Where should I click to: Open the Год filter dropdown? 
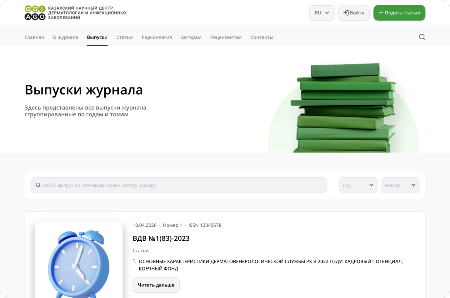(358, 185)
